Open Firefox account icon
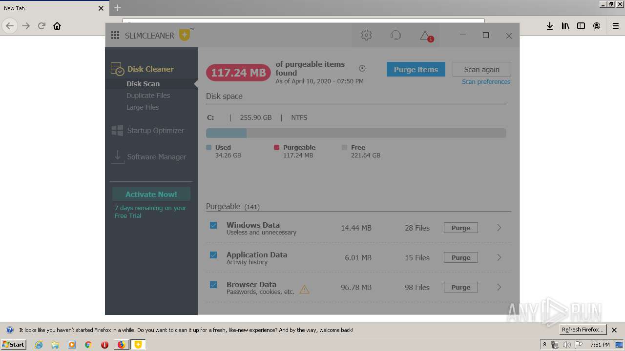This screenshot has height=351, width=625. click(597, 26)
